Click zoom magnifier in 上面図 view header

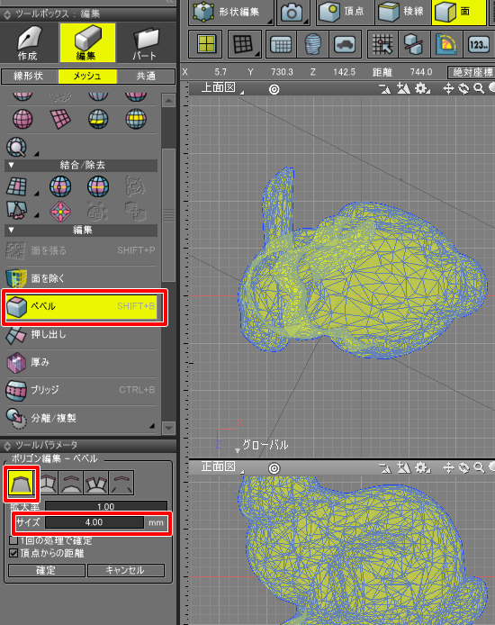point(479,88)
